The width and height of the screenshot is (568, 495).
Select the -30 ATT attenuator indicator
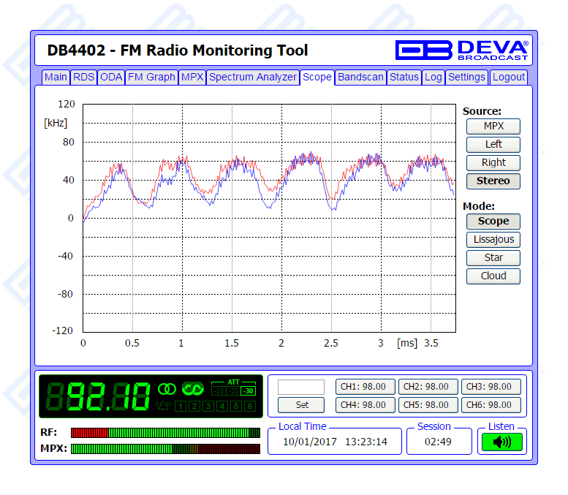pyautogui.click(x=248, y=390)
